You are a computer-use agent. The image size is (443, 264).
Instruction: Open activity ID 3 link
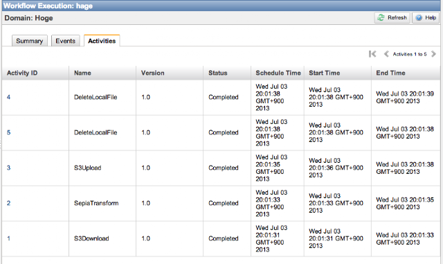coord(8,168)
